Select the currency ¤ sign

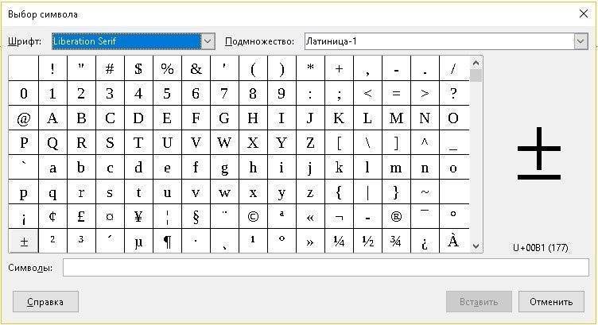pos(110,216)
